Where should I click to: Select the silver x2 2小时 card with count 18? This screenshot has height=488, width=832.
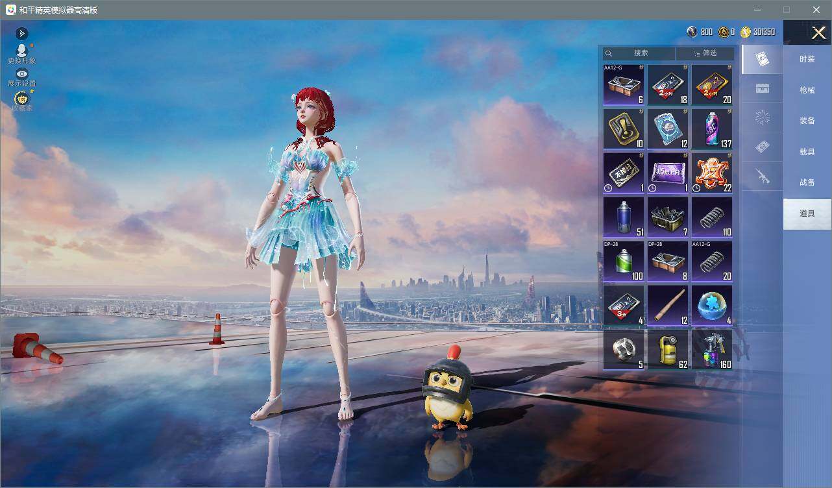coord(668,84)
